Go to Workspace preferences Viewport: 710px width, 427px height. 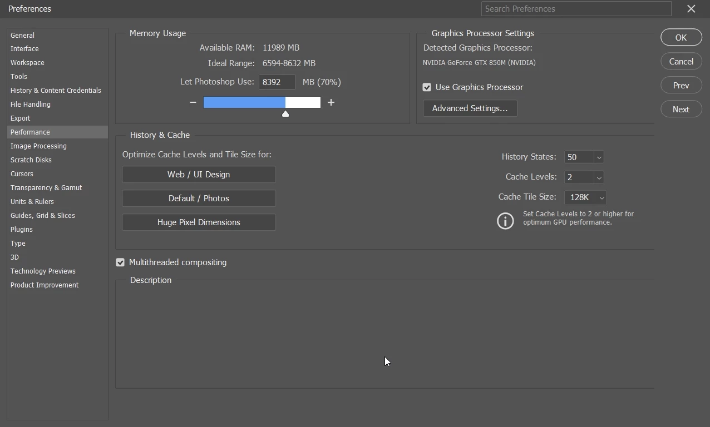click(57, 63)
